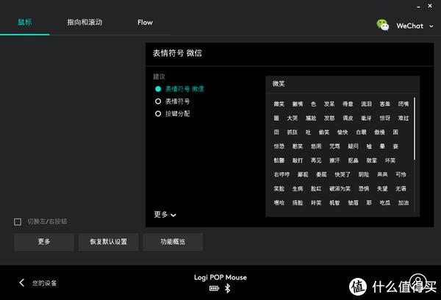Click the 功能概览 button
441x300 pixels.
coord(173,242)
